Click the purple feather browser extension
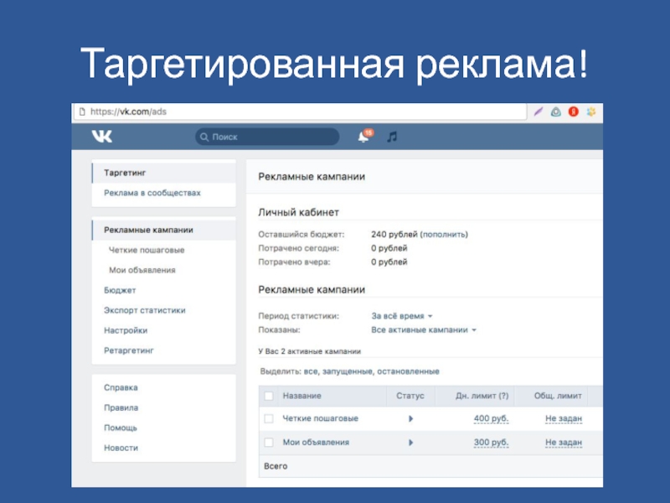Viewport: 670px width, 503px height. tap(538, 112)
